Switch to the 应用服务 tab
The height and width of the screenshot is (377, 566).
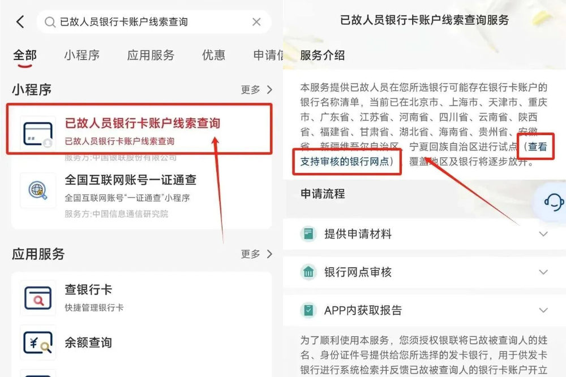151,55
